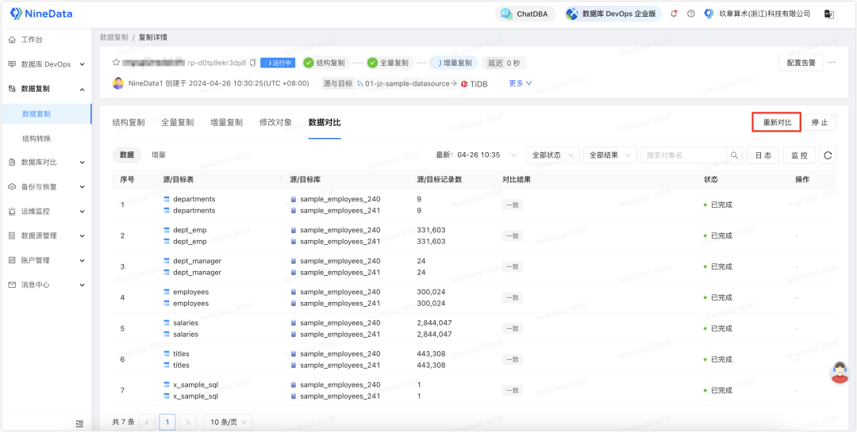The image size is (857, 432).
Task: Switch to the 修改对象 tab
Action: pos(275,122)
